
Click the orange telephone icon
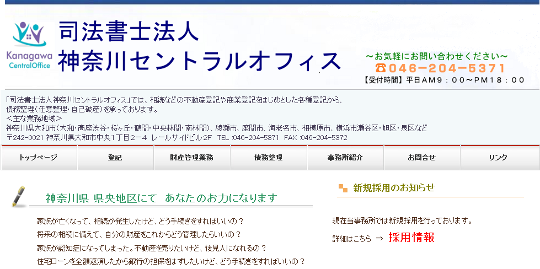click(381, 68)
